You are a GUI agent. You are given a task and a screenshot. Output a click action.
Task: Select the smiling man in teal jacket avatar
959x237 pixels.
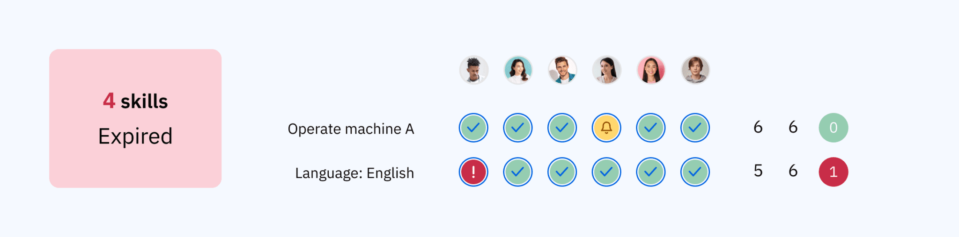coord(562,70)
